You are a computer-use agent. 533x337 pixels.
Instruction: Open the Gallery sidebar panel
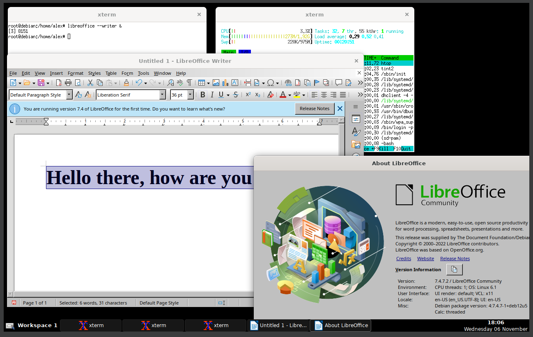(356, 144)
